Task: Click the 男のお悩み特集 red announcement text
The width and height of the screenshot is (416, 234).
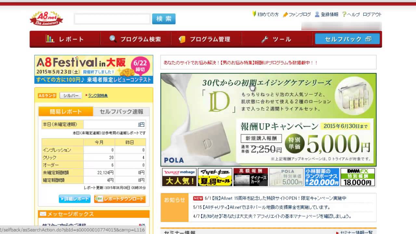Action: [241, 62]
